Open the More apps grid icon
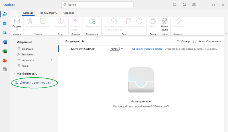This screenshot has width=228, height=132. tap(5, 69)
